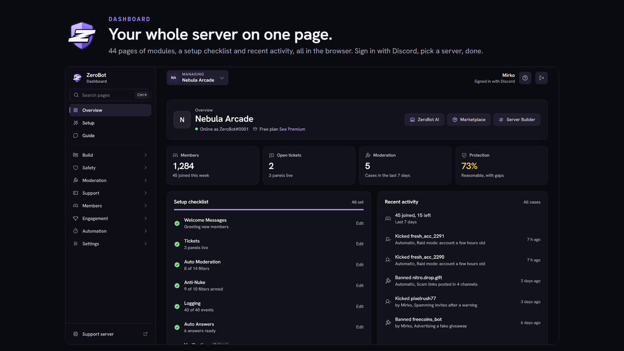Launch the Server Builder button

(x=517, y=119)
